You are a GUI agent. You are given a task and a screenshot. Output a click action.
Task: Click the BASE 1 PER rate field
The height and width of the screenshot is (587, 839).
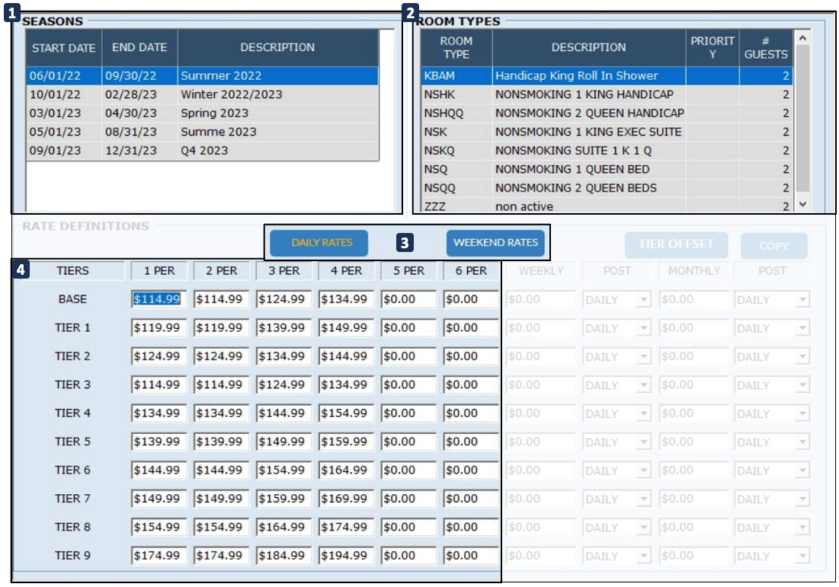pos(159,300)
